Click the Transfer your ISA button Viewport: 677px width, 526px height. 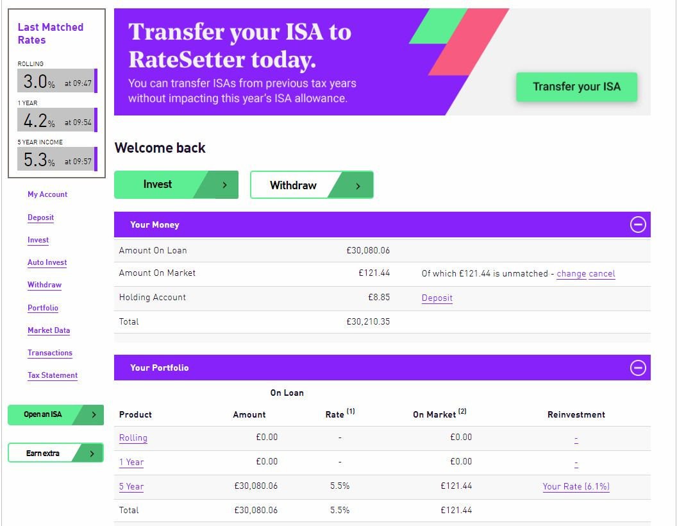(576, 87)
